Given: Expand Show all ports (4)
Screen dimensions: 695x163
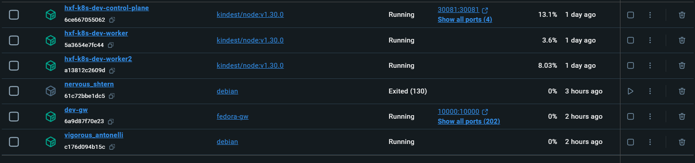Looking at the screenshot, I should (x=465, y=19).
